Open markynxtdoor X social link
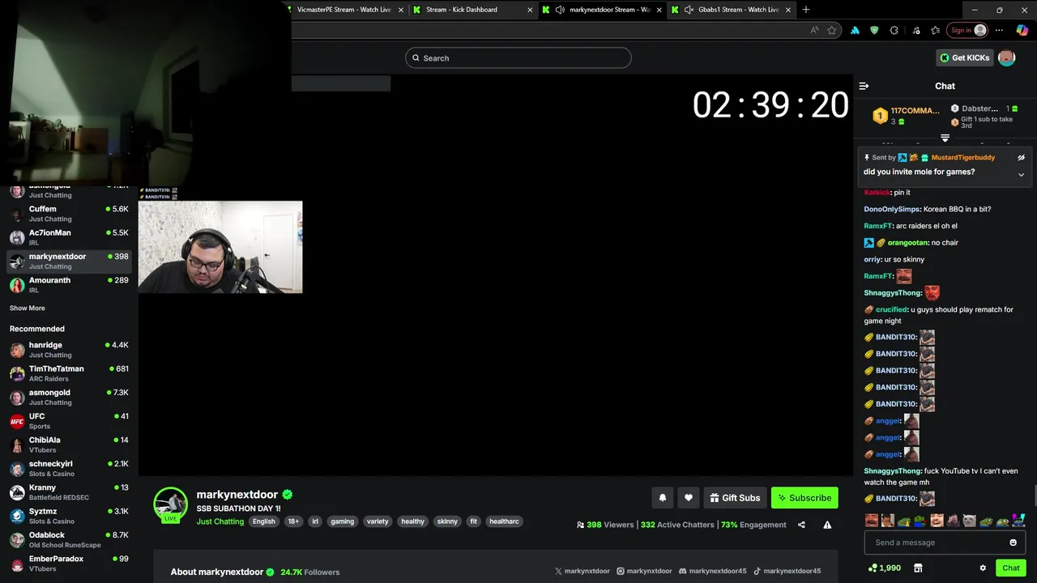 pyautogui.click(x=582, y=571)
